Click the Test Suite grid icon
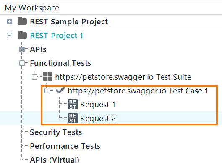 (47, 77)
